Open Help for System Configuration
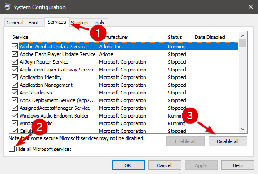The image size is (258, 174). (x=238, y=165)
